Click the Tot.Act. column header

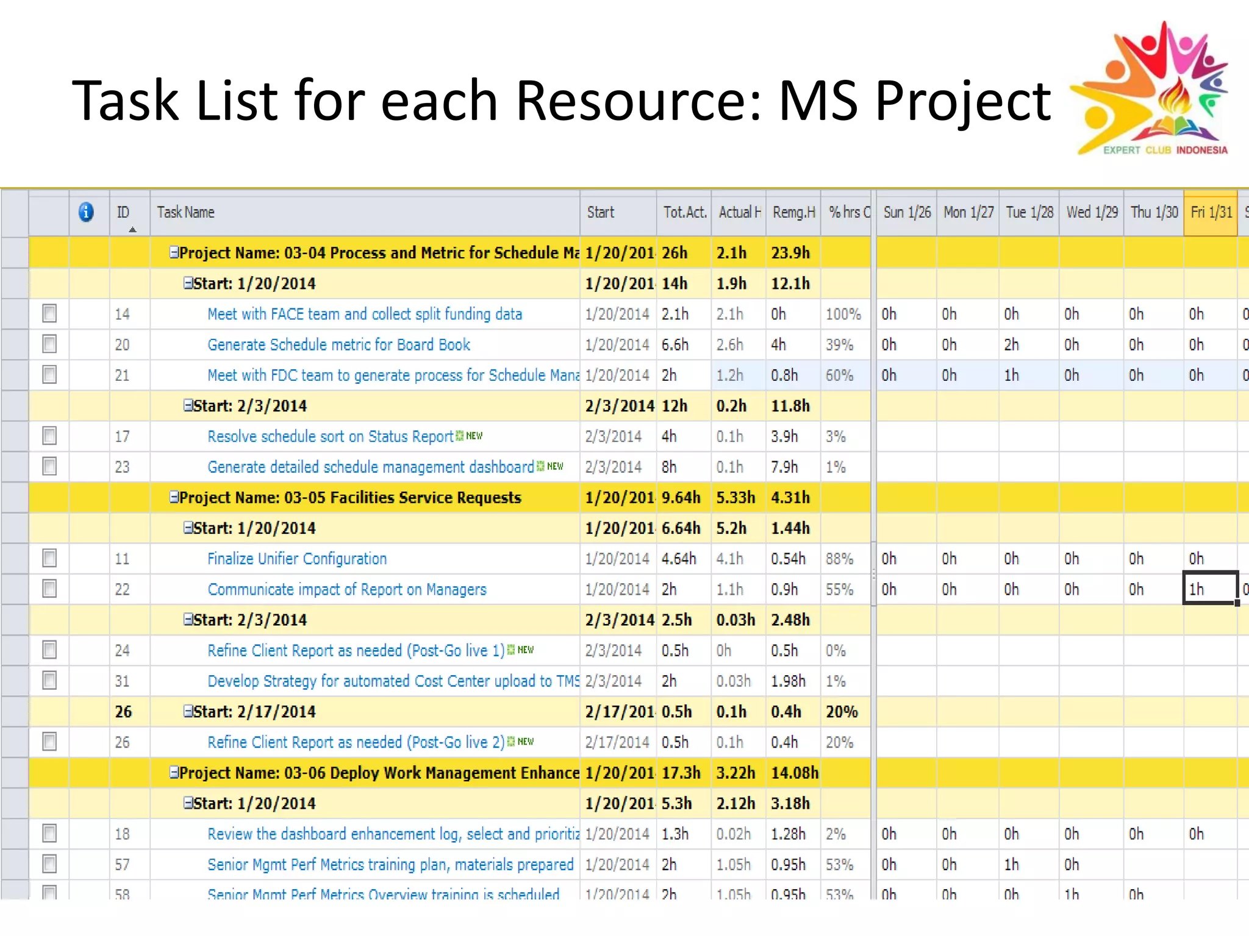684,213
